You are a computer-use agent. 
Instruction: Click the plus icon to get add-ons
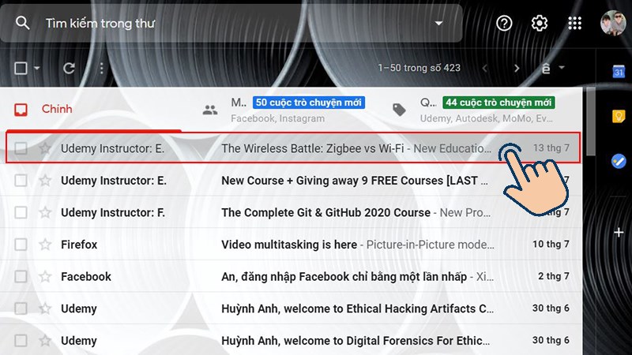[x=619, y=232]
